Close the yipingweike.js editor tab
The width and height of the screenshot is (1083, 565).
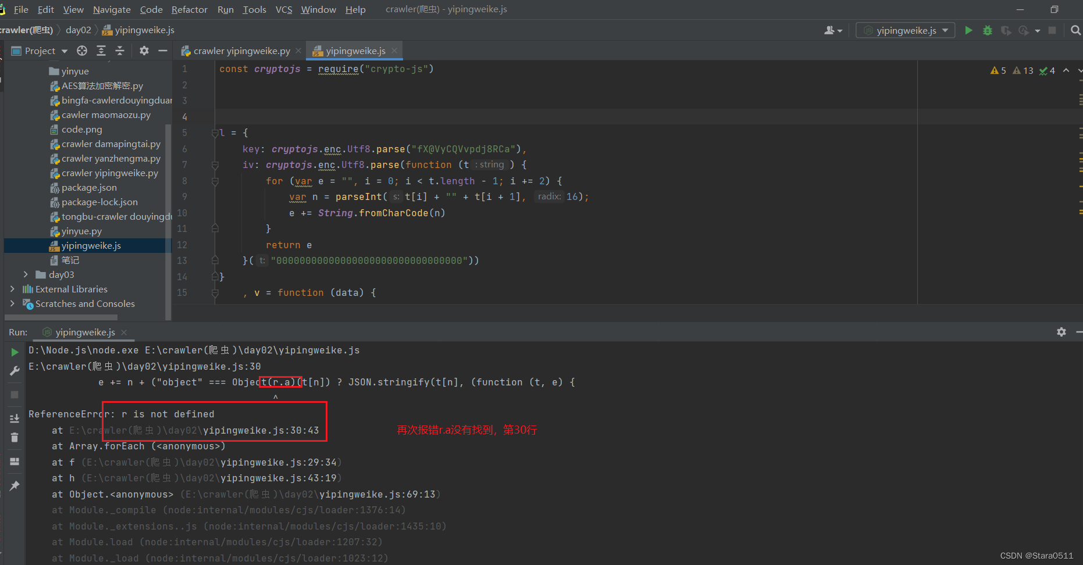(x=394, y=51)
